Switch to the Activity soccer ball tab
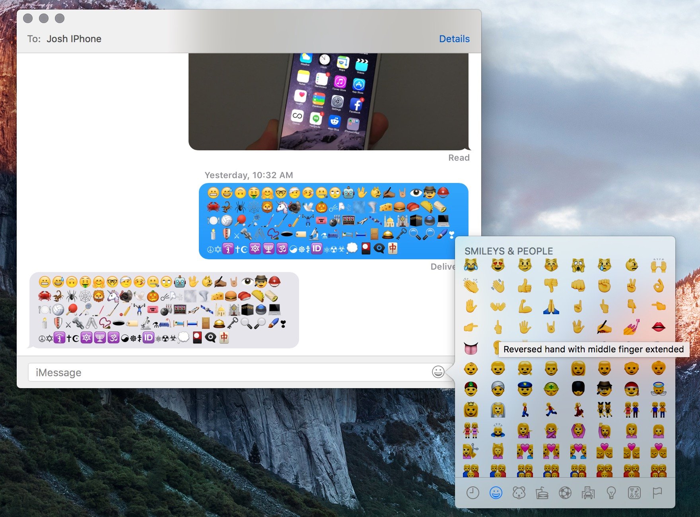The image size is (700, 517). click(x=565, y=493)
